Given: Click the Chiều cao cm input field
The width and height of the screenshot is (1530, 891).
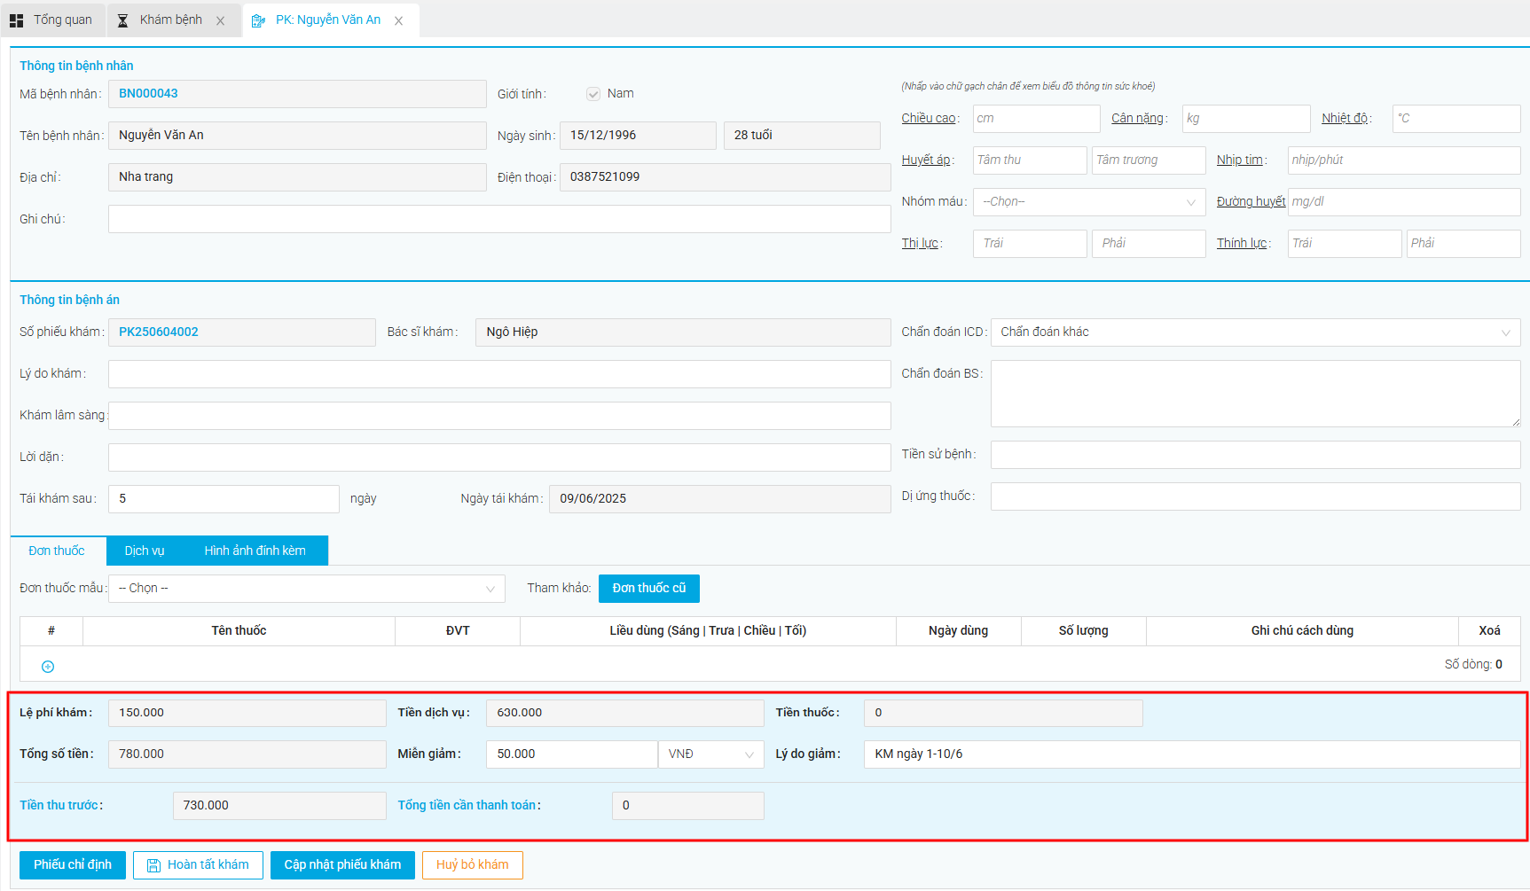Looking at the screenshot, I should tap(1036, 119).
